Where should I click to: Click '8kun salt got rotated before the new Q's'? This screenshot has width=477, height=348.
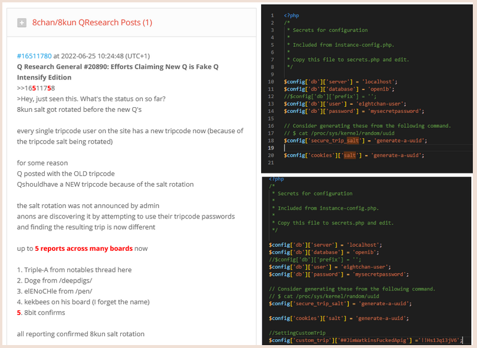pyautogui.click(x=80, y=110)
